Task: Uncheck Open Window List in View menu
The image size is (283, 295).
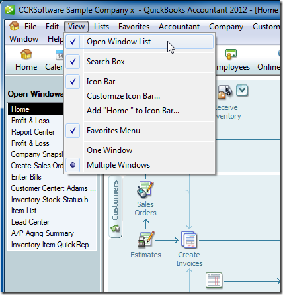Action: 140,42
